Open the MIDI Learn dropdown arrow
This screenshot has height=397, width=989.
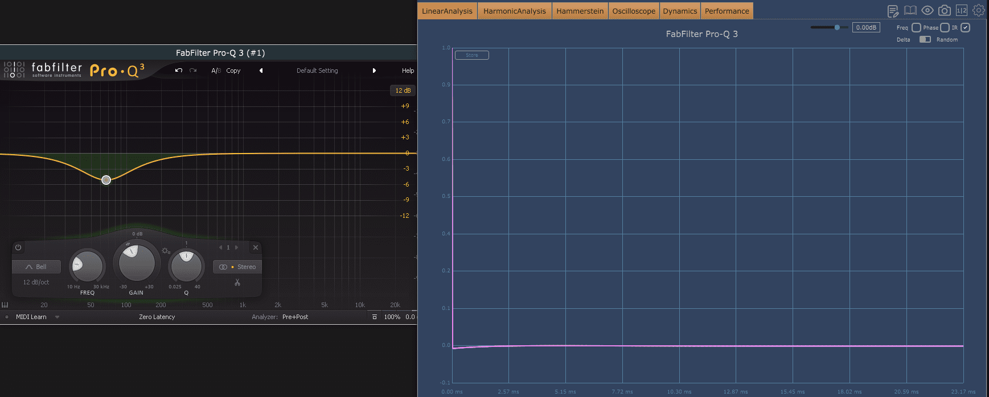57,317
